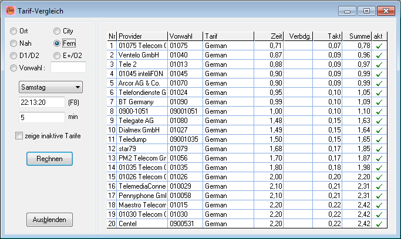Click the green checkmark in the Teledump row
The width and height of the screenshot is (401, 239).
tap(379, 139)
